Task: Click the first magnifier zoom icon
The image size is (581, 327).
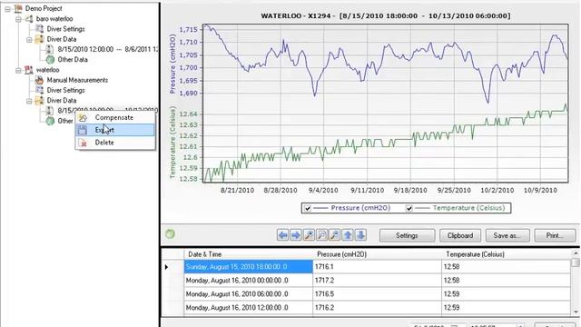Action: coord(309,235)
